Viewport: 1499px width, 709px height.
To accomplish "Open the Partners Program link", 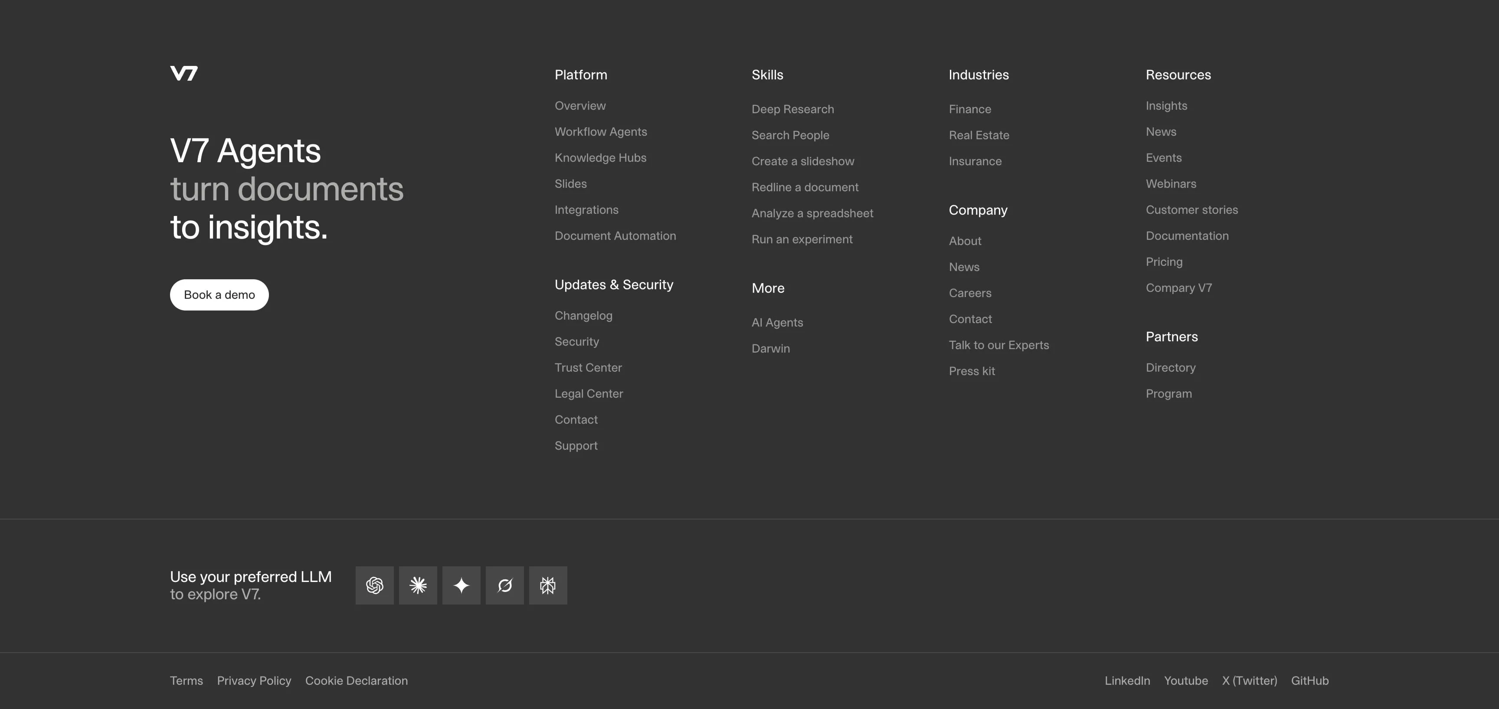I will 1169,394.
